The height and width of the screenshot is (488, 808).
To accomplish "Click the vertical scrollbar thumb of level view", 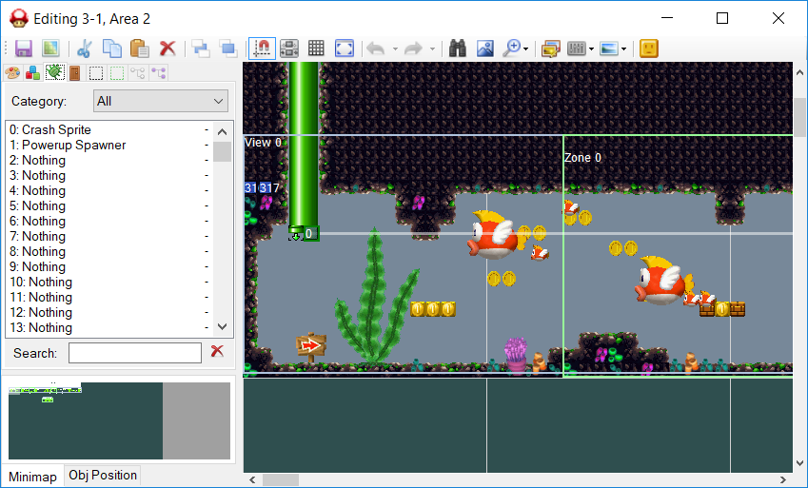I will click(799, 118).
